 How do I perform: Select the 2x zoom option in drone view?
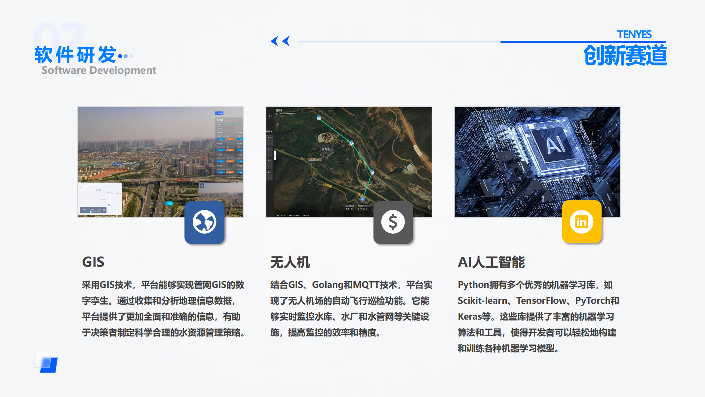tap(152, 203)
